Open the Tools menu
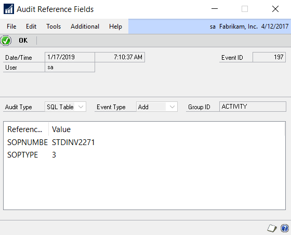Viewport: 291px width, 235px height. tap(54, 27)
